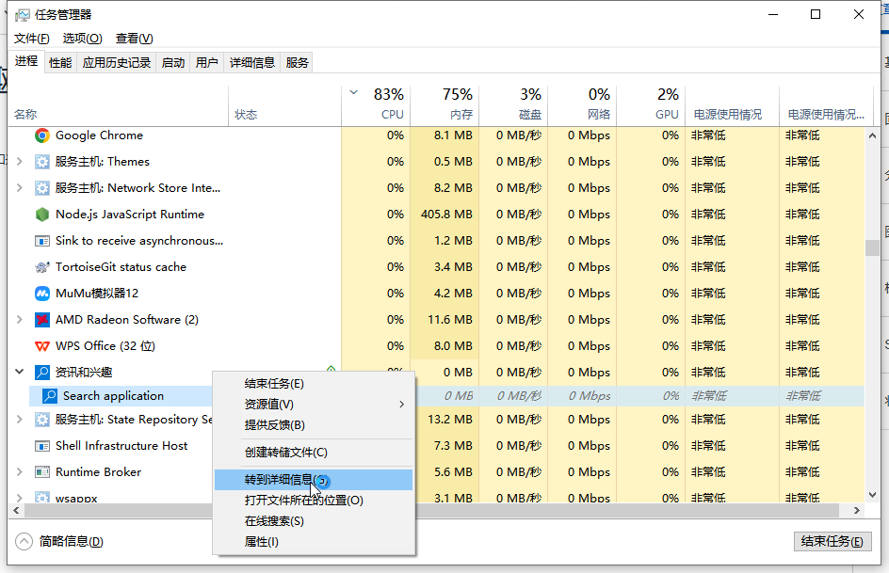Open the 查看(V) menu
Image resolution: width=889 pixels, height=573 pixels.
pyautogui.click(x=135, y=39)
